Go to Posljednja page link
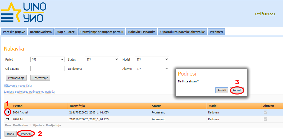 [53, 125]
